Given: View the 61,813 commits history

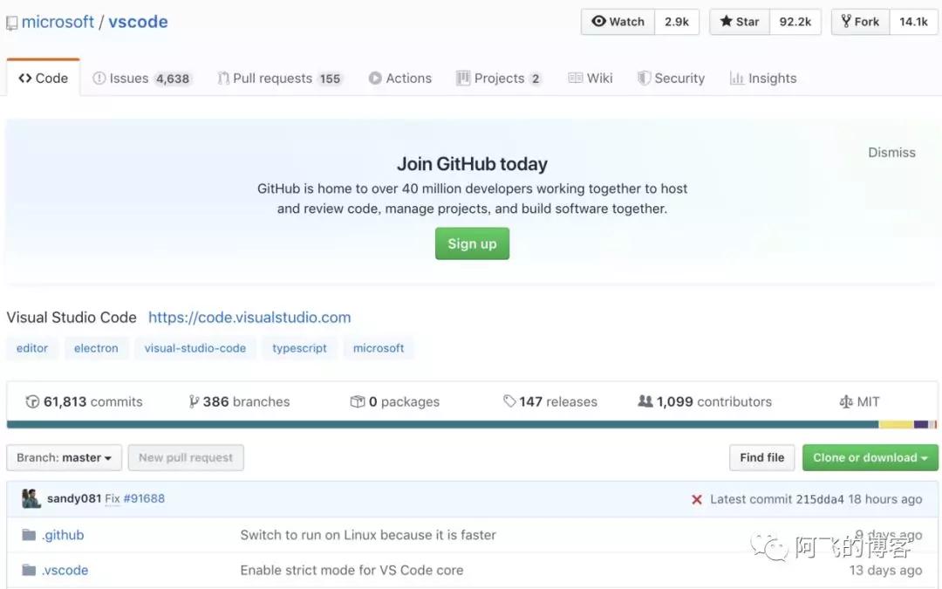Looking at the screenshot, I should [x=84, y=401].
